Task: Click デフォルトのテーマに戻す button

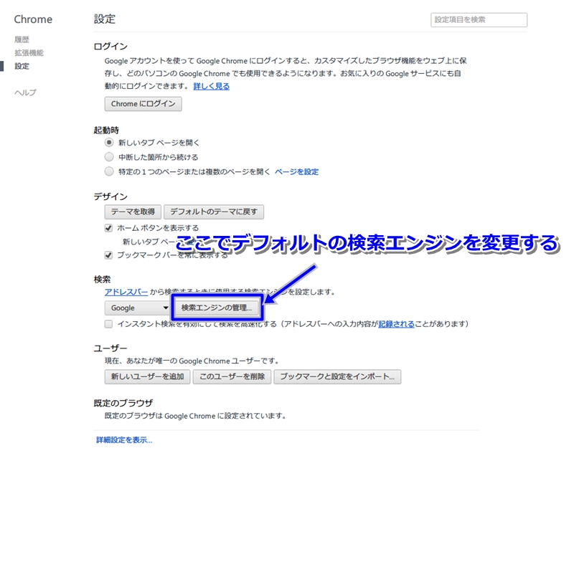Action: (214, 212)
